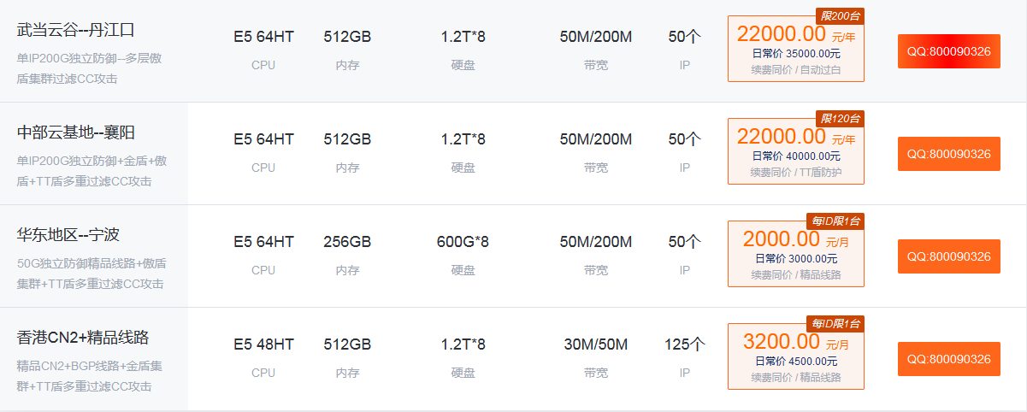Image resolution: width=1027 pixels, height=412 pixels.
Task: Click the QQ contact button for 中部云基地--襄阳
Action: (x=948, y=154)
